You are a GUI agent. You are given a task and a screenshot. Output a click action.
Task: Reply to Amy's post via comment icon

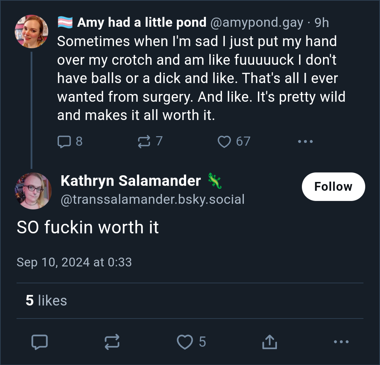coord(64,141)
